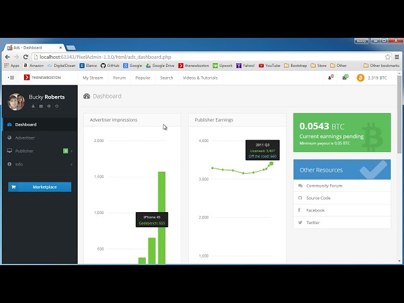This screenshot has width=404, height=303.
Task: Open the Upwork bookmark
Action: pyautogui.click(x=223, y=66)
